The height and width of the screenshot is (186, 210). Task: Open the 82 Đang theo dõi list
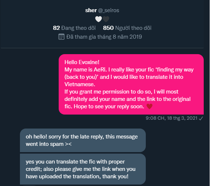pos(74,28)
